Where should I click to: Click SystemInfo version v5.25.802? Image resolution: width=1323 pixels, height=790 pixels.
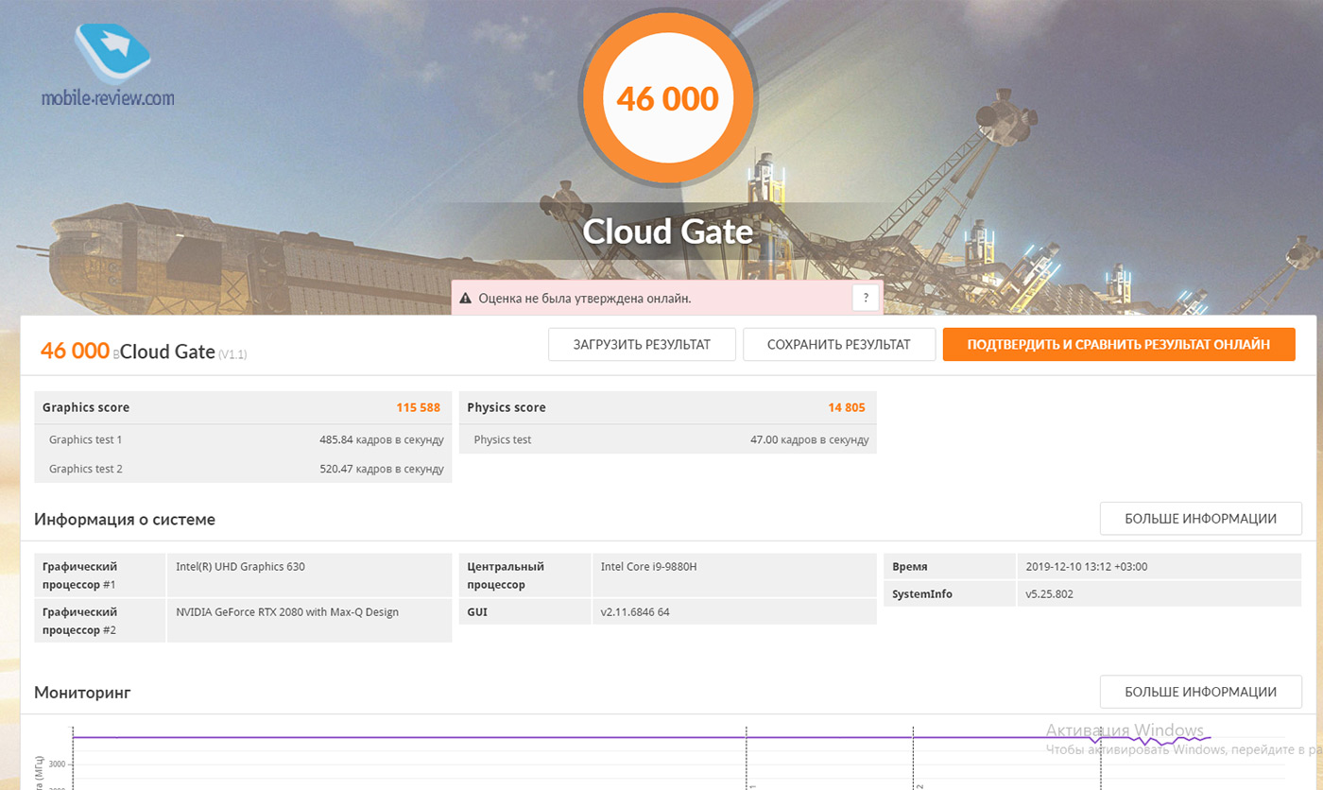pyautogui.click(x=1049, y=594)
